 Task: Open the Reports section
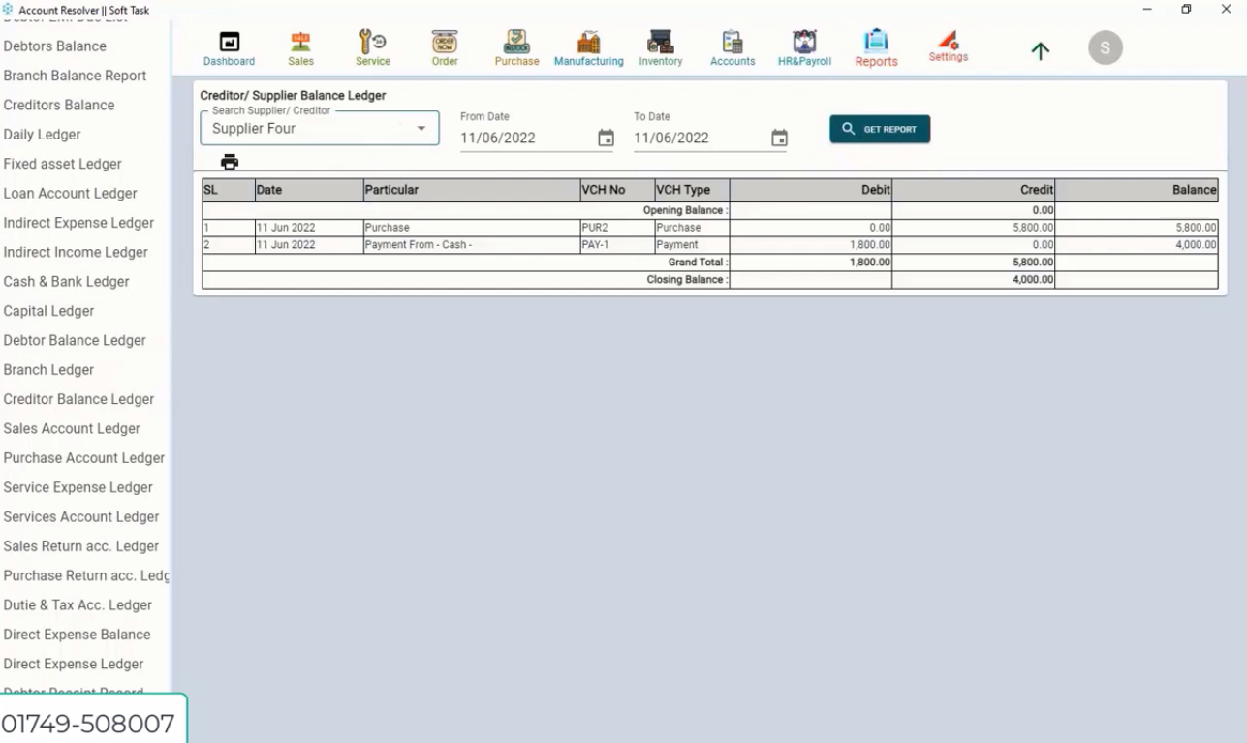pyautogui.click(x=875, y=46)
